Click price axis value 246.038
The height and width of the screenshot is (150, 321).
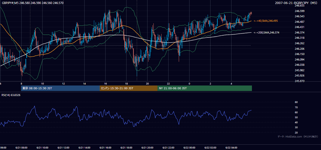[299, 65]
